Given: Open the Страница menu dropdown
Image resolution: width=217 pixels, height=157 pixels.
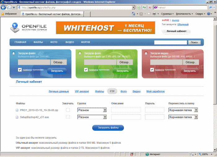Looking at the screenshot, I should pyautogui.click(x=167, y=14).
